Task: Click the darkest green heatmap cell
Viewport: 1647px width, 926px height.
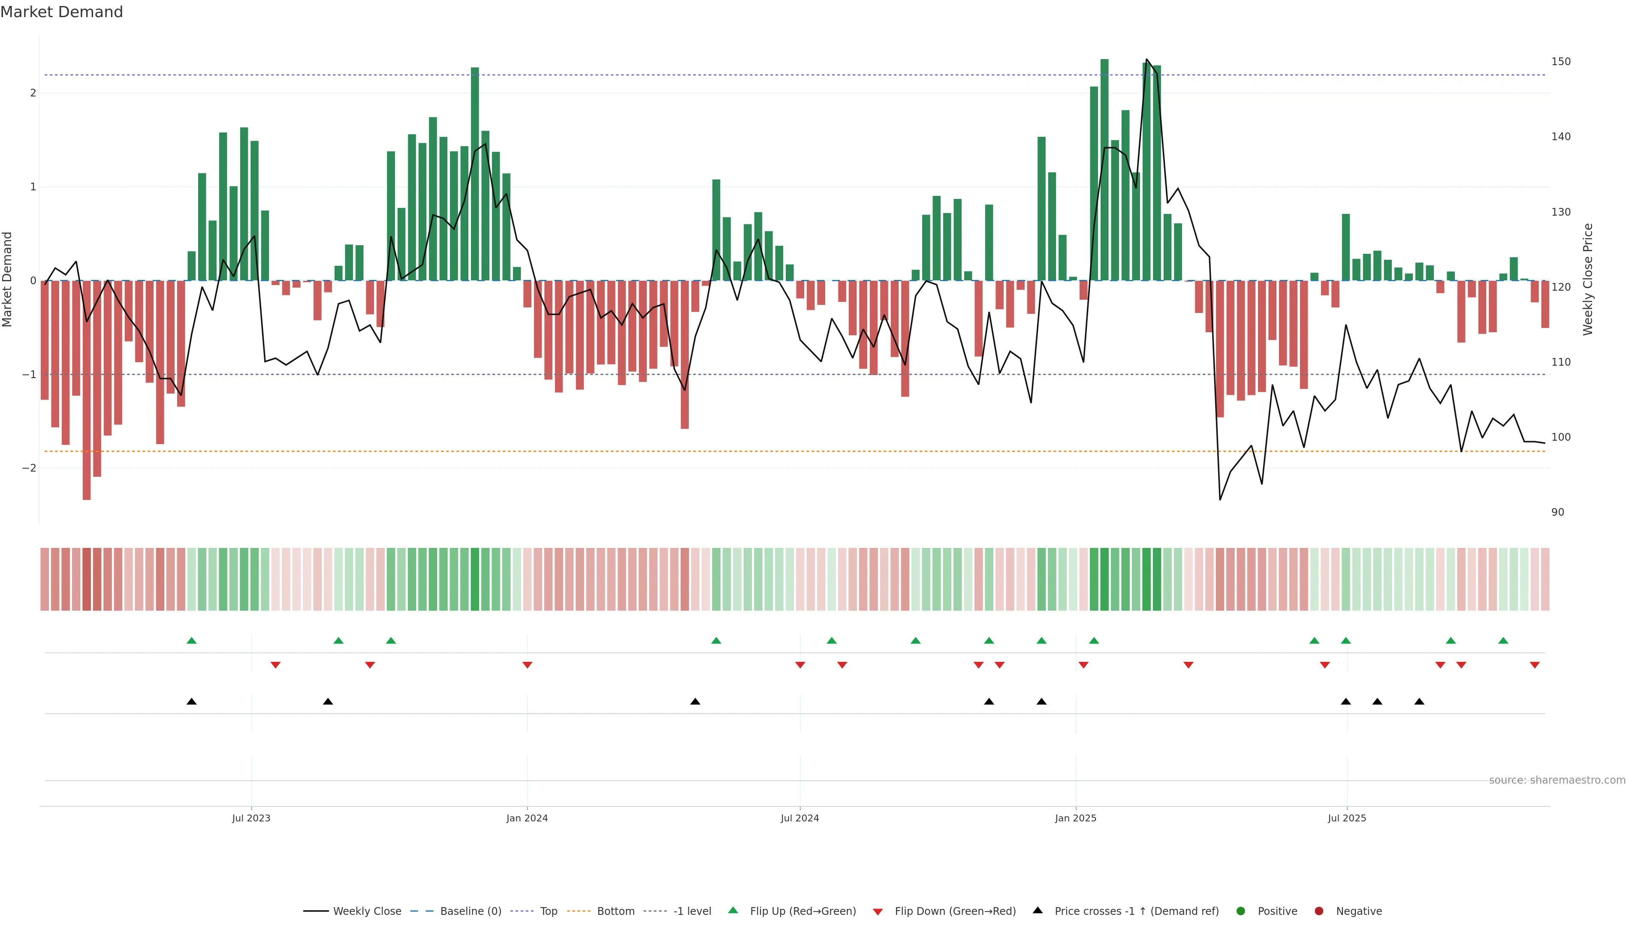Action: coord(1104,579)
